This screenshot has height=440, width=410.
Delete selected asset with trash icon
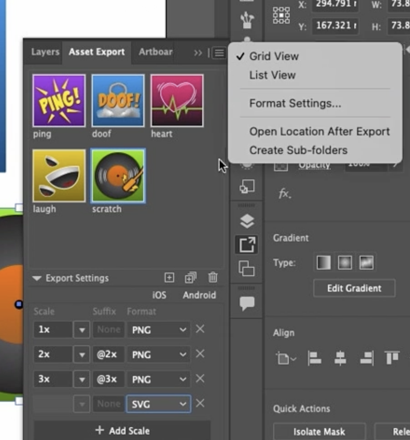(x=213, y=277)
